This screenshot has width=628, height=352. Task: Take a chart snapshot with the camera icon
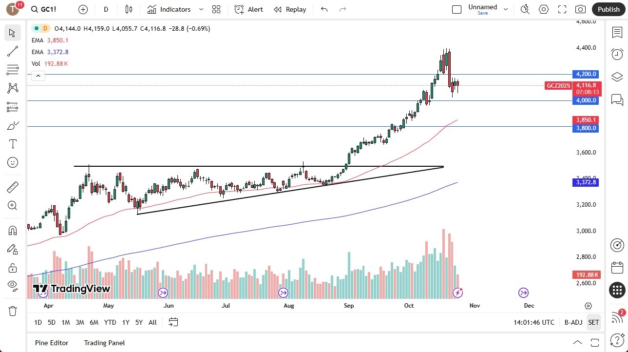tap(580, 9)
